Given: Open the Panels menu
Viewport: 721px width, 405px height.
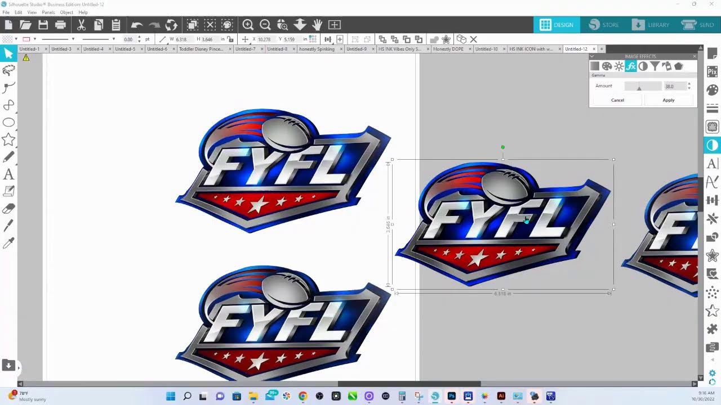Looking at the screenshot, I should pyautogui.click(x=48, y=12).
